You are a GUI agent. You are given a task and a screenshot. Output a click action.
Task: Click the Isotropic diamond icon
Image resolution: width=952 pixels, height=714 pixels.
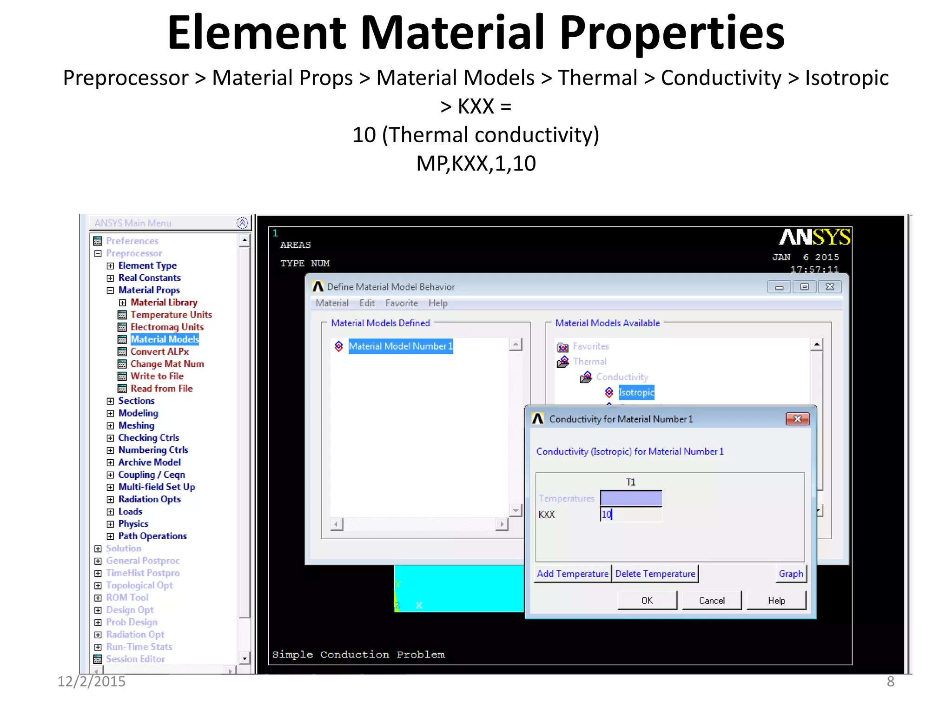pyautogui.click(x=609, y=392)
